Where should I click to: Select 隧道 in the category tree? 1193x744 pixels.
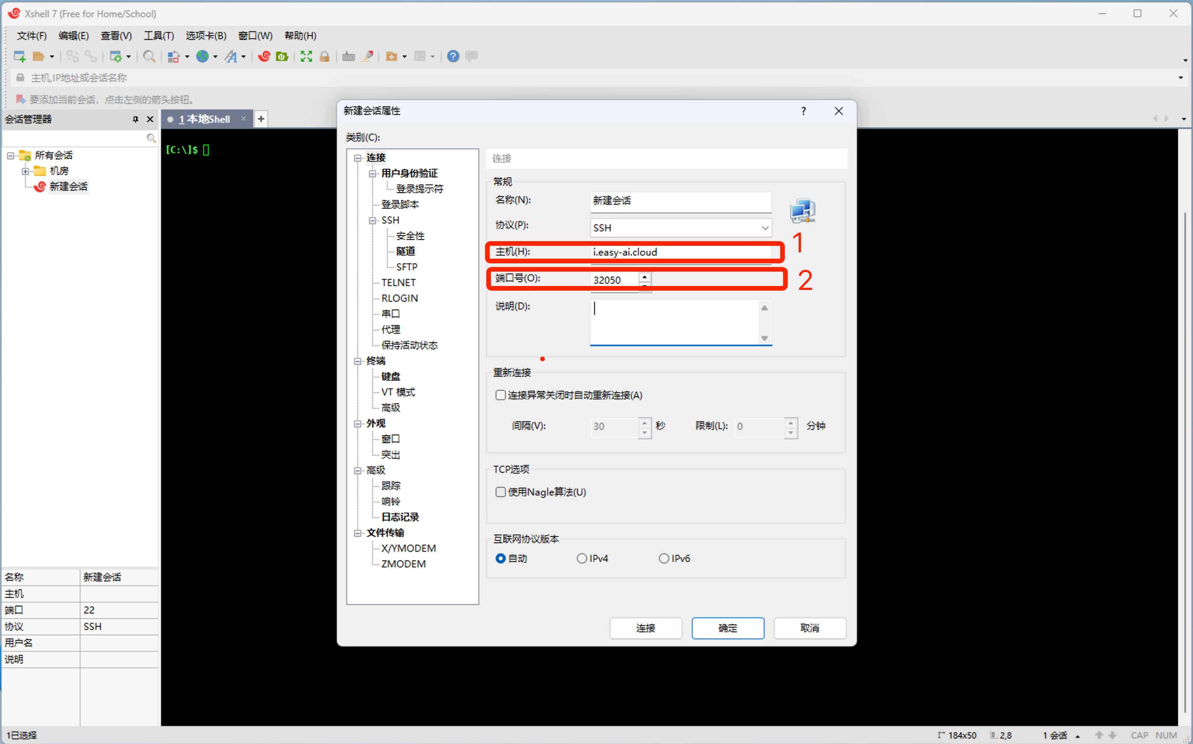[405, 251]
